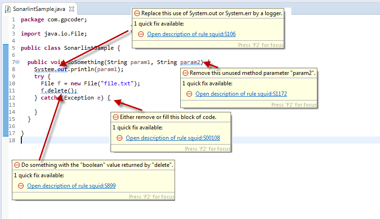Click the quick fix icon for rule squid:S1172
This screenshot has width=380, height=219.
pyautogui.click(x=189, y=94)
